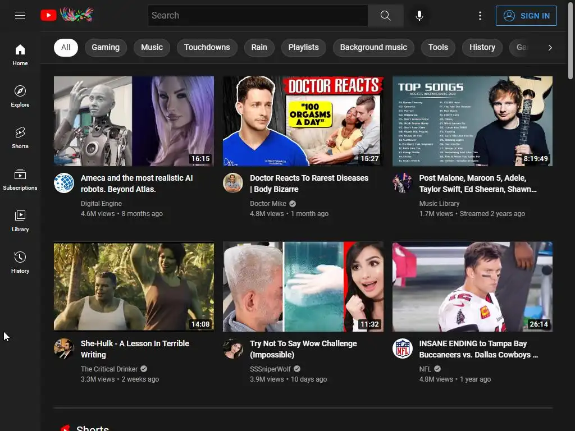
Task: Click the SIGN IN button
Action: tap(526, 16)
